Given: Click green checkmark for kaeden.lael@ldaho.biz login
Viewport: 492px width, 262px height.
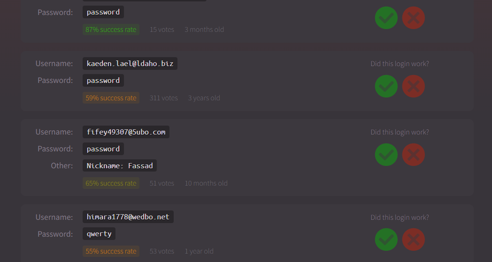Looking at the screenshot, I should click(386, 86).
